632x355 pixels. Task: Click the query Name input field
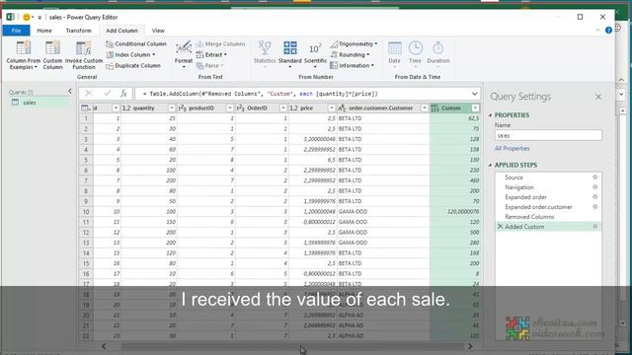point(548,136)
